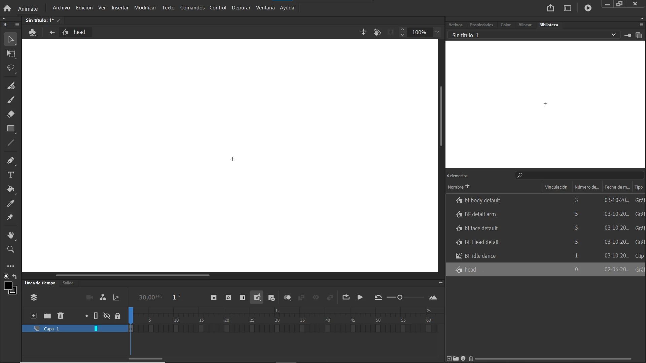The height and width of the screenshot is (363, 646).
Task: Pick the Eyedropper tool
Action: point(11,203)
